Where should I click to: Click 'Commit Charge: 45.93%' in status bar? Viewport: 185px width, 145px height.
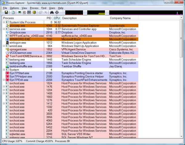[x=39, y=141]
